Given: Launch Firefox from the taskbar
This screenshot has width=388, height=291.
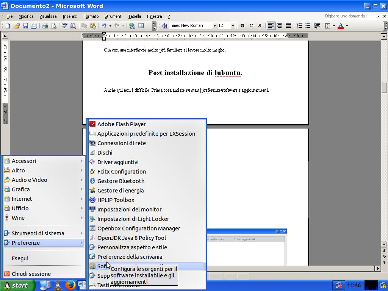Looking at the screenshot, I should [69, 285].
